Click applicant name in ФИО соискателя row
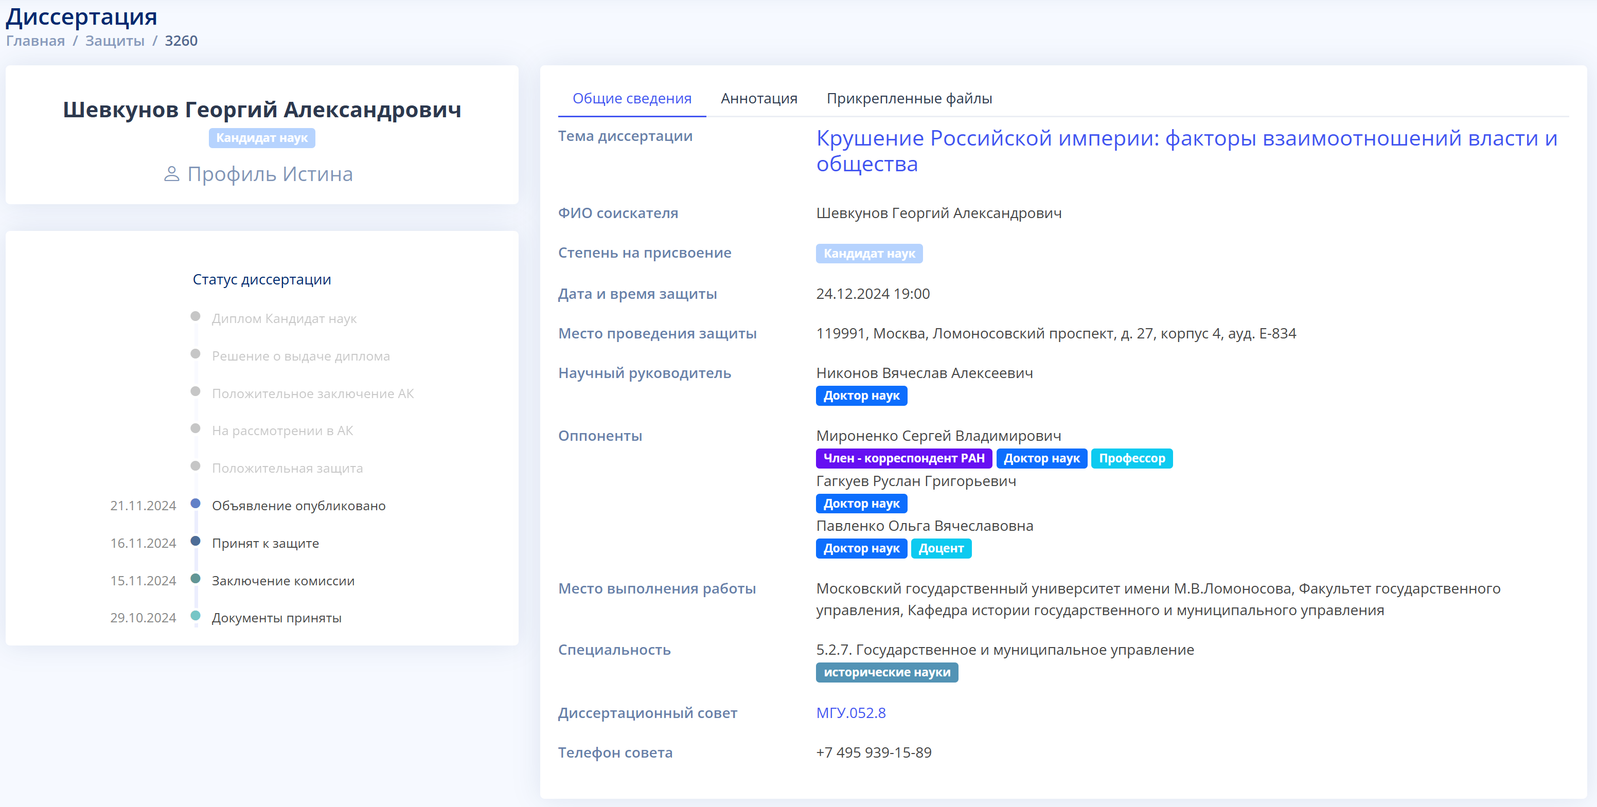1597x807 pixels. tap(938, 213)
